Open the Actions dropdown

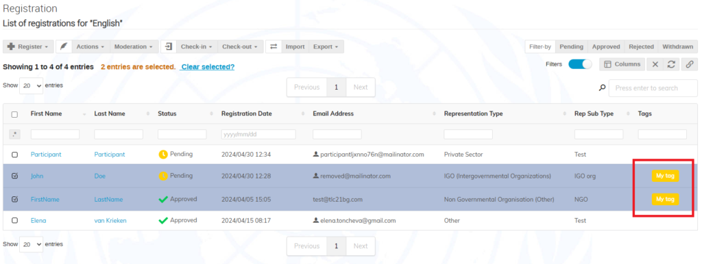point(90,47)
